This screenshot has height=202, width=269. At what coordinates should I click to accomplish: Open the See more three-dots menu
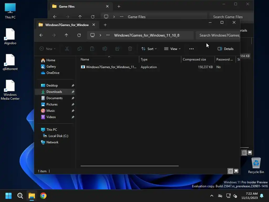[x=192, y=49]
